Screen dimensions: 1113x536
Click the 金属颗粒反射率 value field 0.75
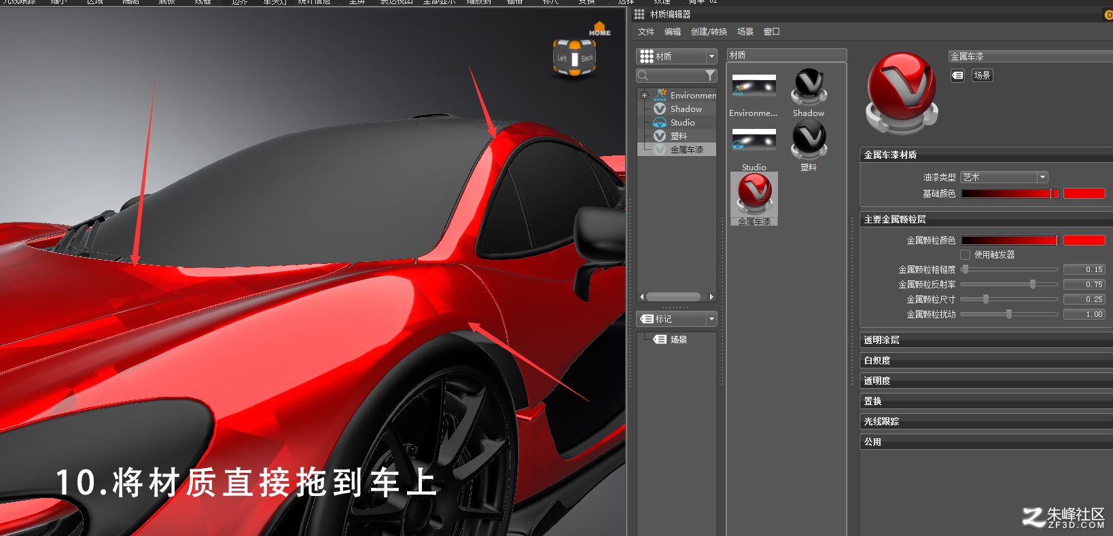(1084, 284)
